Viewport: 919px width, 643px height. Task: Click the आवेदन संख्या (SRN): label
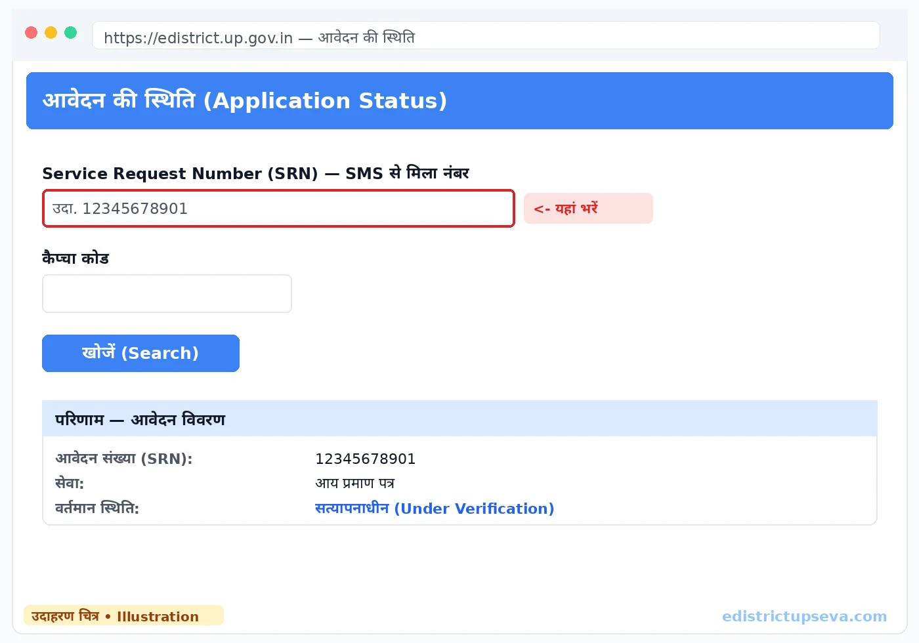[124, 459]
